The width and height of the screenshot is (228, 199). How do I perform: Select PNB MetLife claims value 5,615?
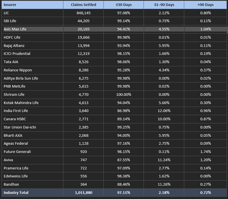(x=84, y=86)
